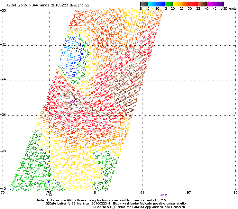
Task: Click the legend tick label '25'
Action: coord(182,9)
